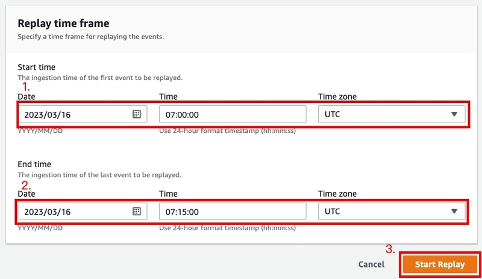This screenshot has height=279, width=482.
Task: Open the End time date calendar picker icon
Action: [137, 211]
